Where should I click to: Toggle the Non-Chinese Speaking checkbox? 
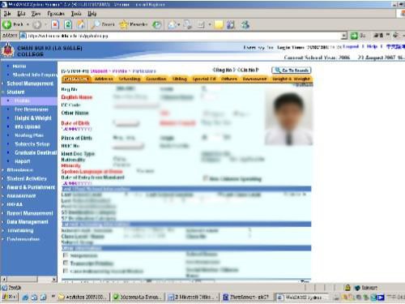pos(206,178)
